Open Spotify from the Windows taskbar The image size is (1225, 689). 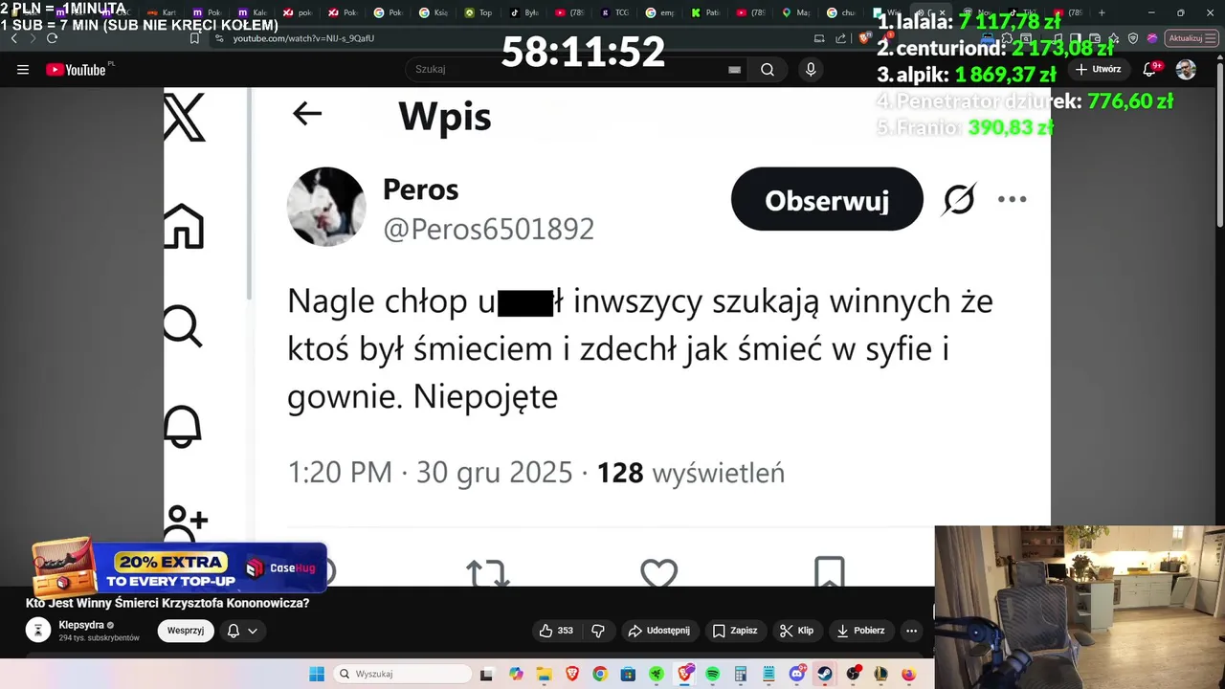click(712, 674)
